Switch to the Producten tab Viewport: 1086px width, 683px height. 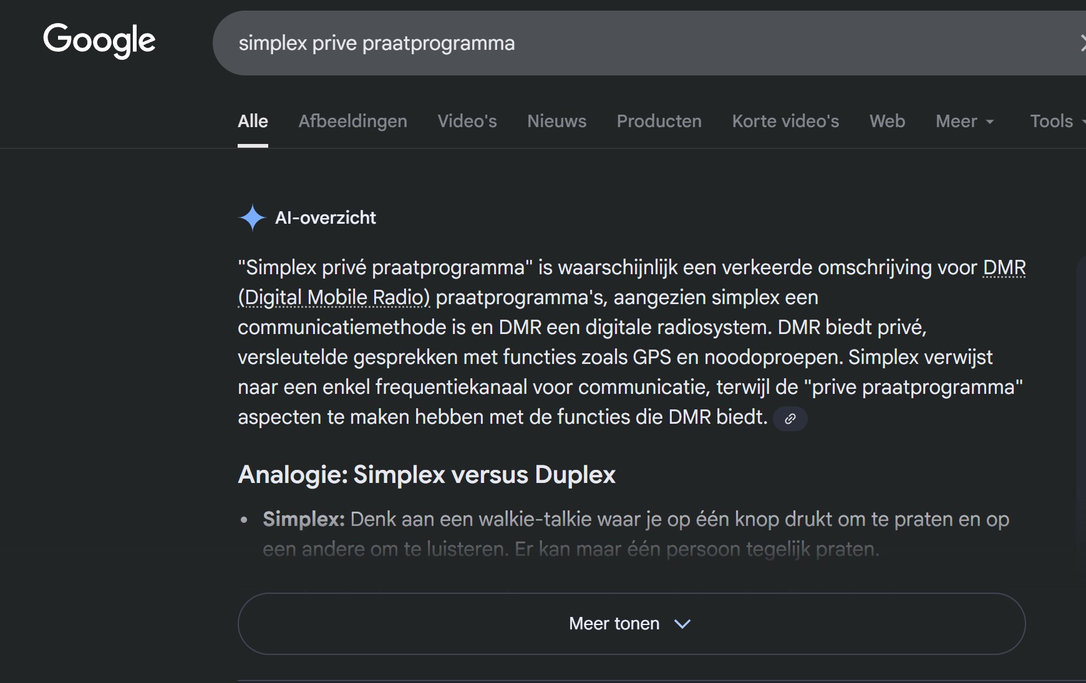click(x=659, y=121)
